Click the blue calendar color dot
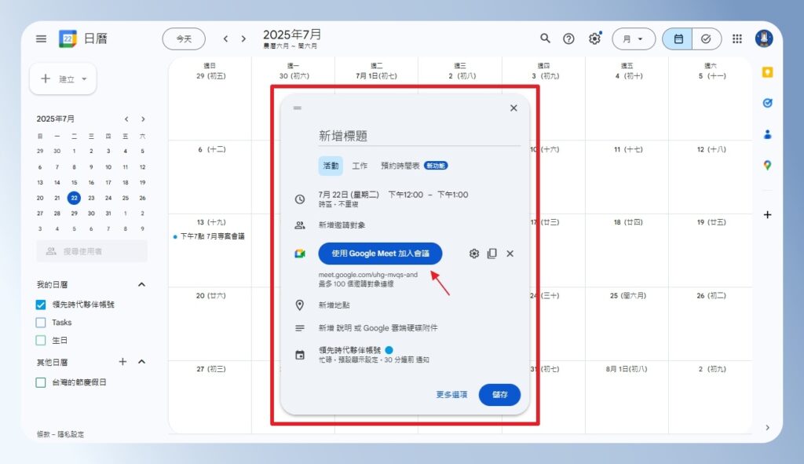The width and height of the screenshot is (804, 464). (x=389, y=350)
